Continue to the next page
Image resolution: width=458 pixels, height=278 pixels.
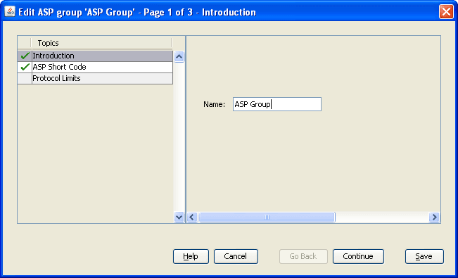tap(358, 256)
